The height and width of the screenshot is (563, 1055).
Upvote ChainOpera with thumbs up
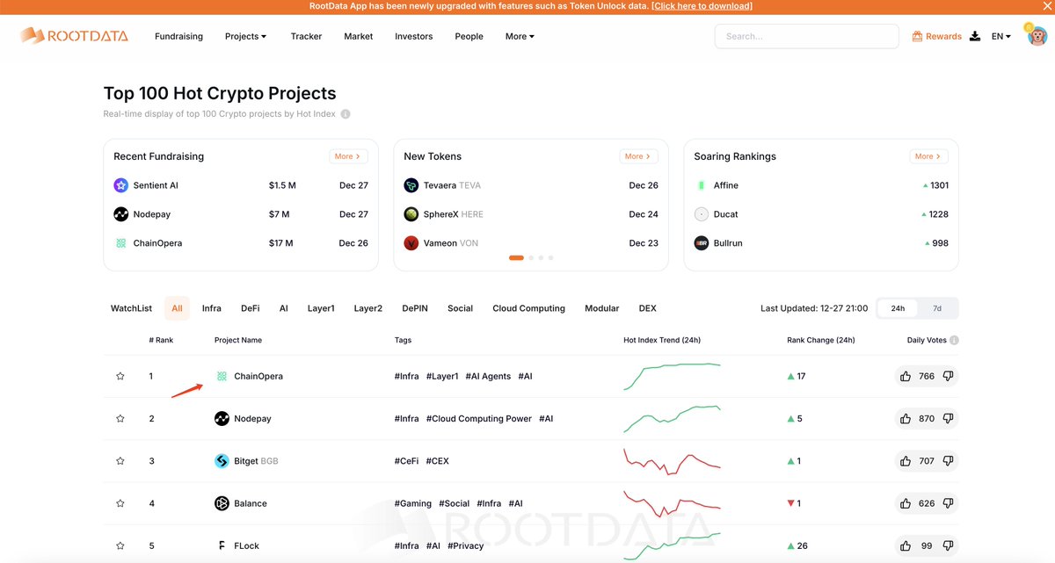906,376
